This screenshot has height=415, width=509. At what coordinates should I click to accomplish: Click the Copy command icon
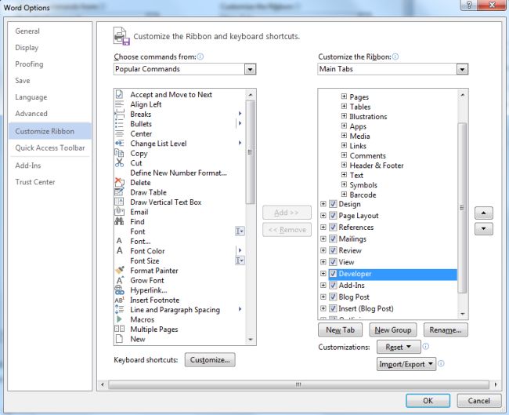tap(119, 153)
